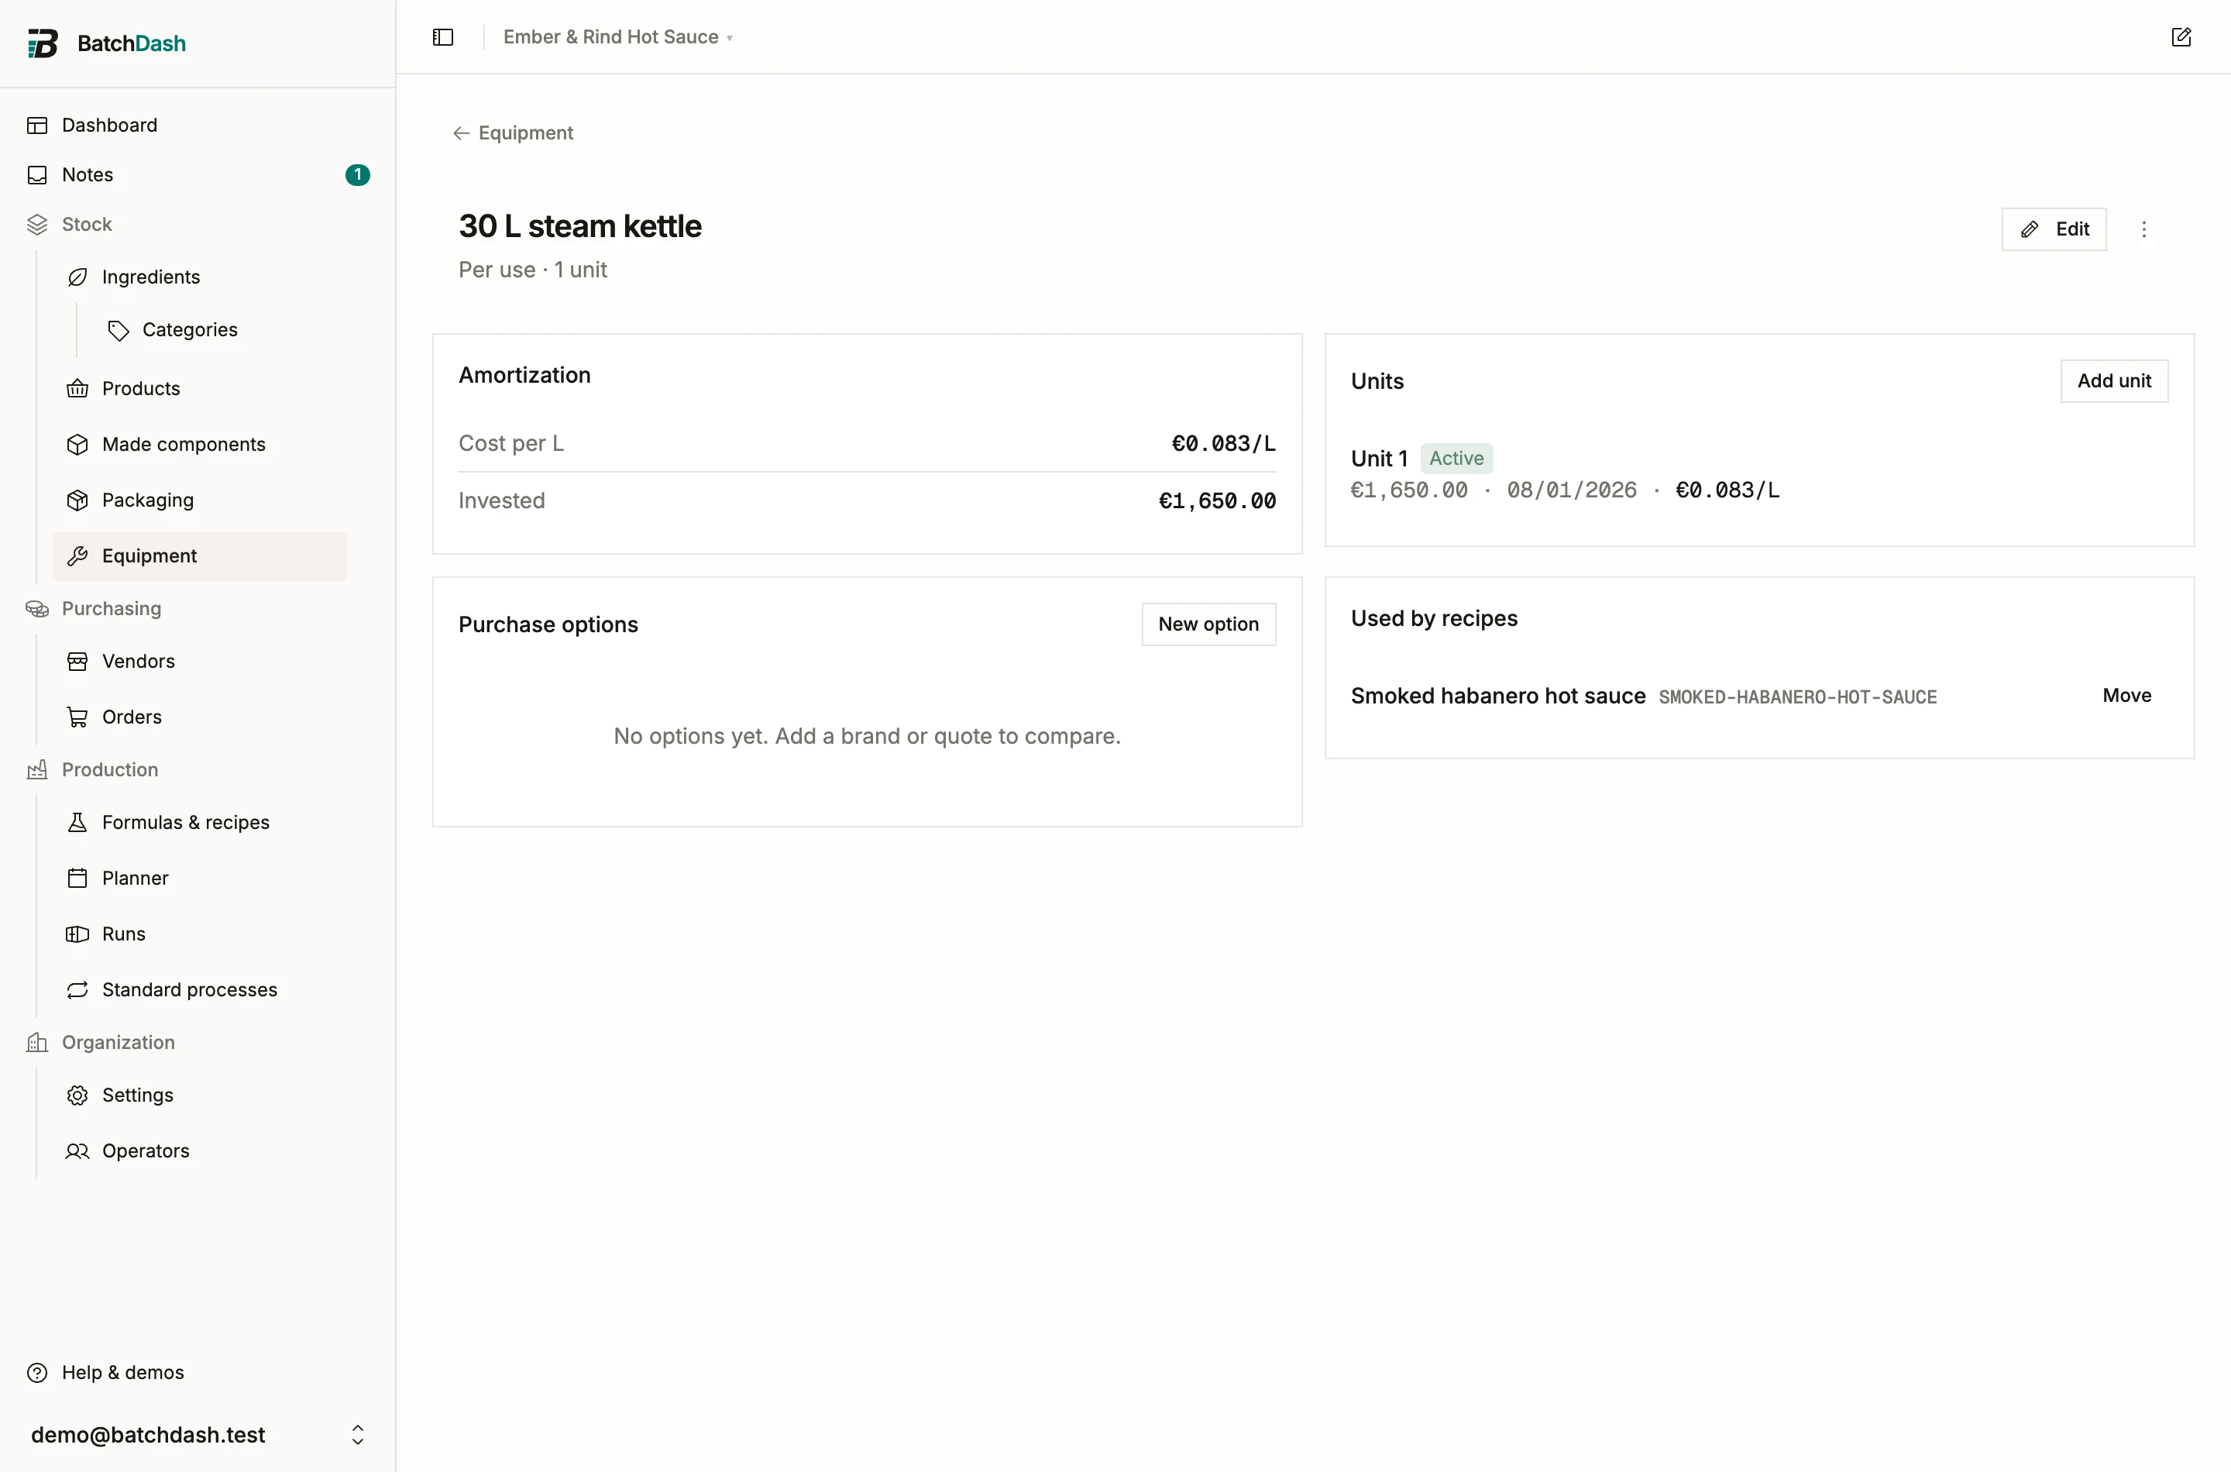The height and width of the screenshot is (1472, 2231).
Task: Click the Planner calendar icon
Action: 78,878
